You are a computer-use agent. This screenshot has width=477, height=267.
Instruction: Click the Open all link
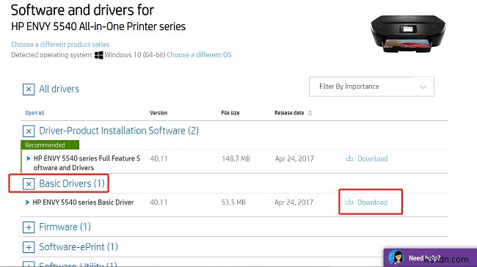point(34,113)
